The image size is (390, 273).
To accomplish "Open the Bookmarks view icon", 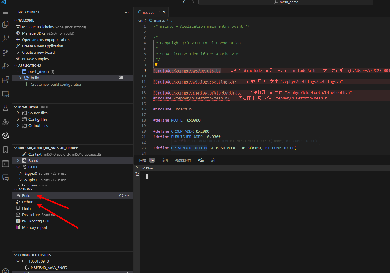I will tap(6, 150).
